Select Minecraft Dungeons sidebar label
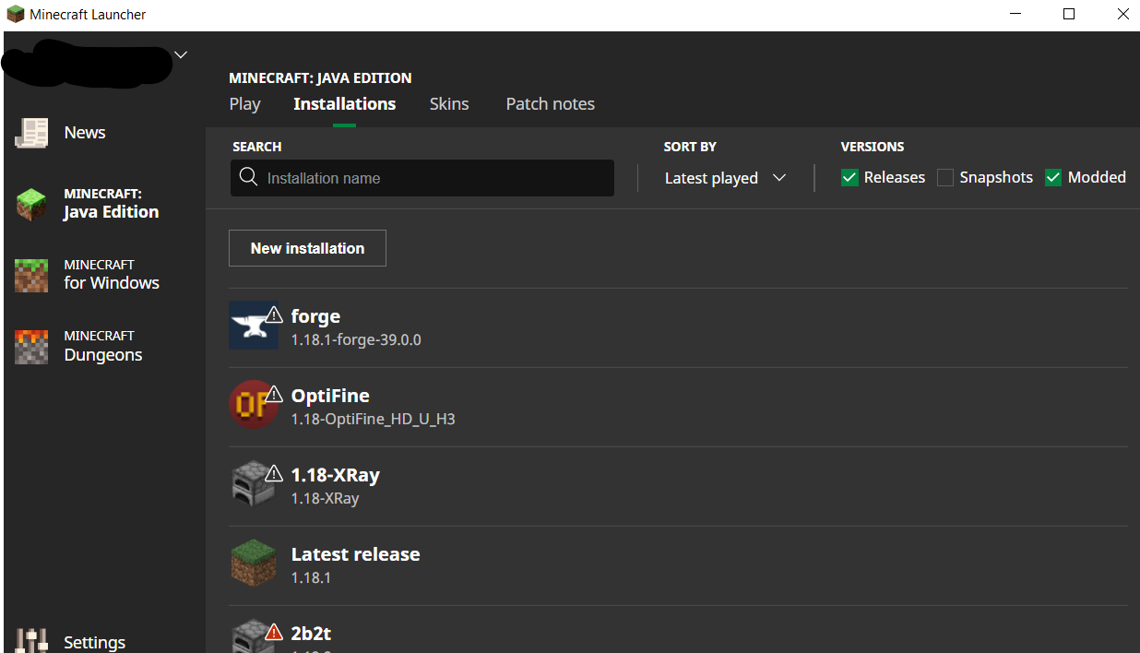The image size is (1140, 653). [x=103, y=346]
